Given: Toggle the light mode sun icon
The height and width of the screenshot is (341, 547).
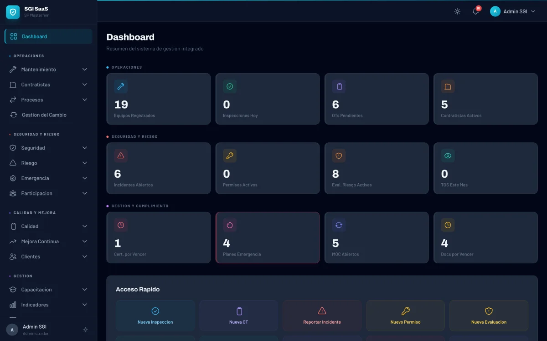Looking at the screenshot, I should [457, 11].
